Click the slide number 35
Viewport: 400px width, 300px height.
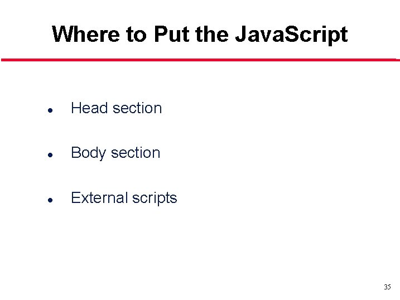coord(387,287)
